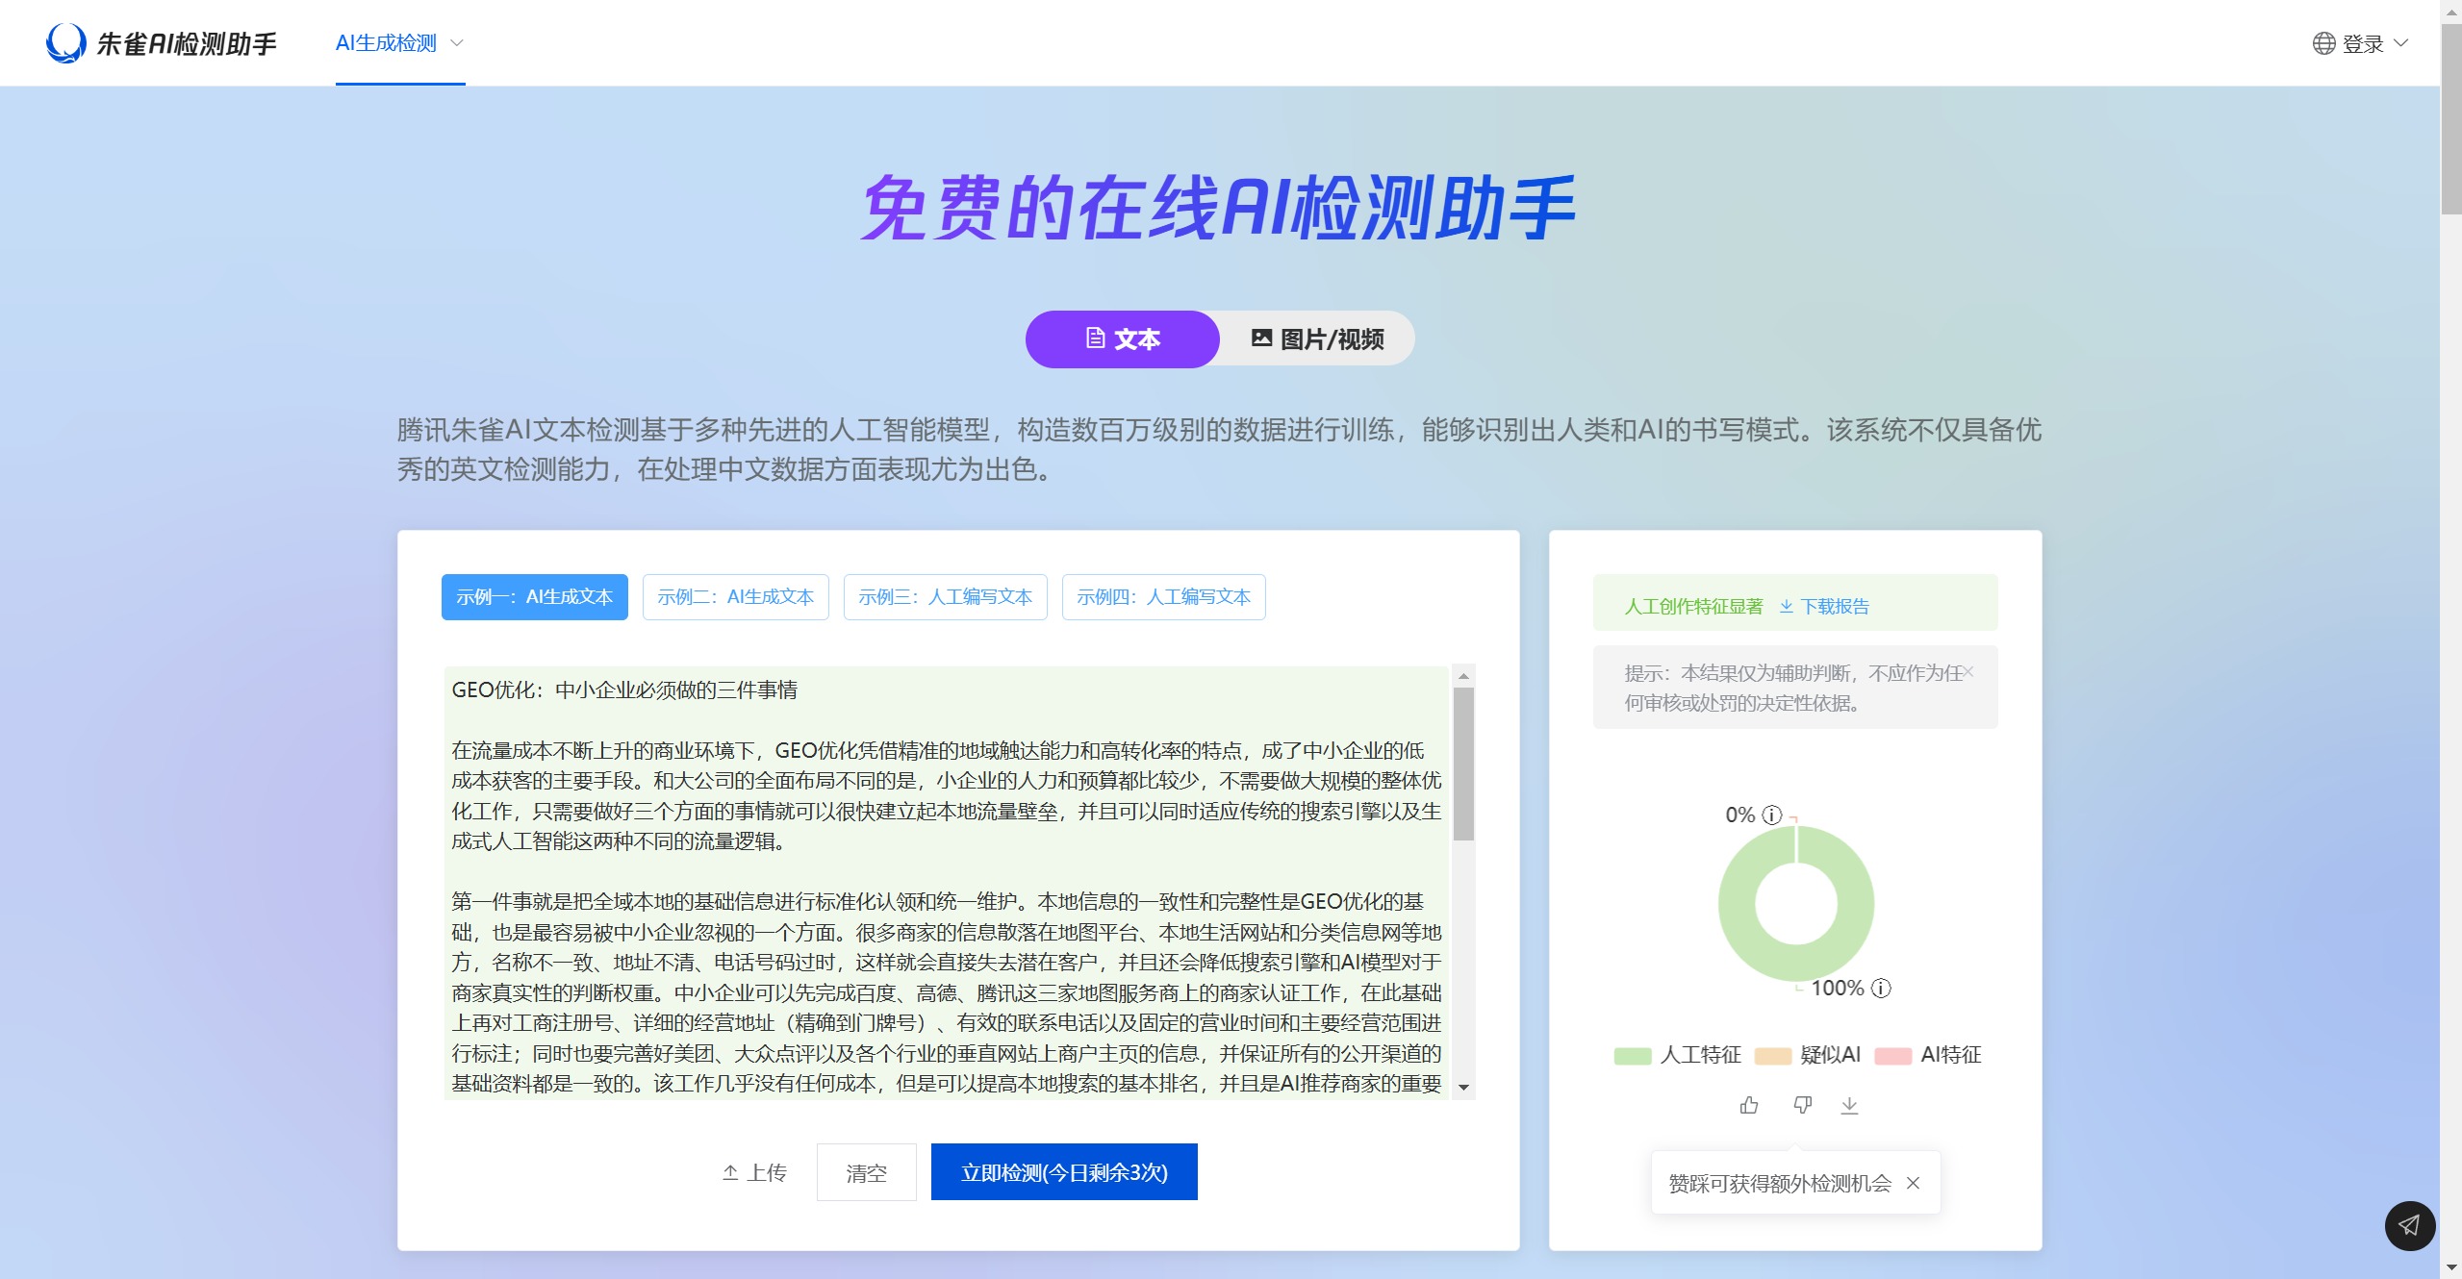Close the 赞踩可获得额外检测机会 tooltip

pyautogui.click(x=1913, y=1183)
